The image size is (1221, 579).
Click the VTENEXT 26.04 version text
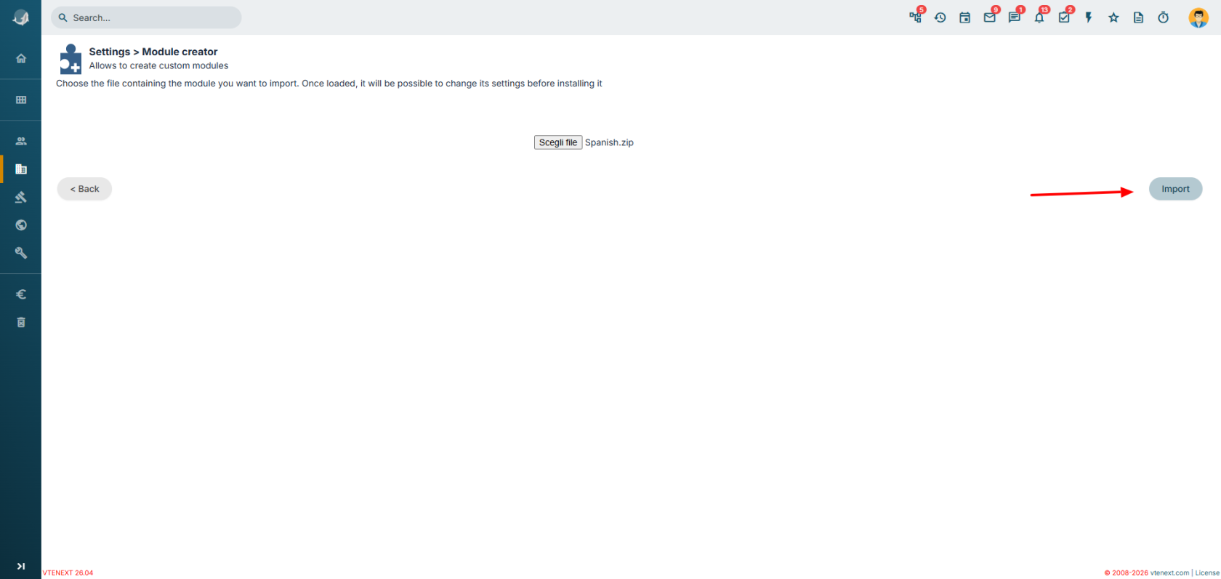pos(68,573)
